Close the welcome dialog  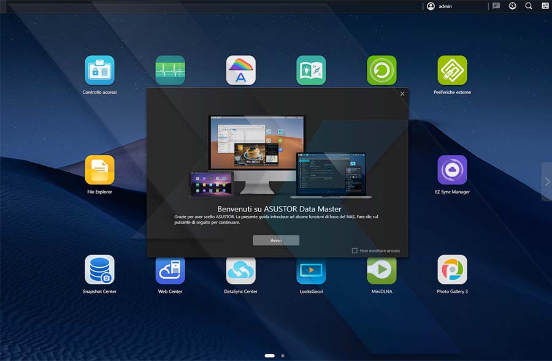coord(402,94)
